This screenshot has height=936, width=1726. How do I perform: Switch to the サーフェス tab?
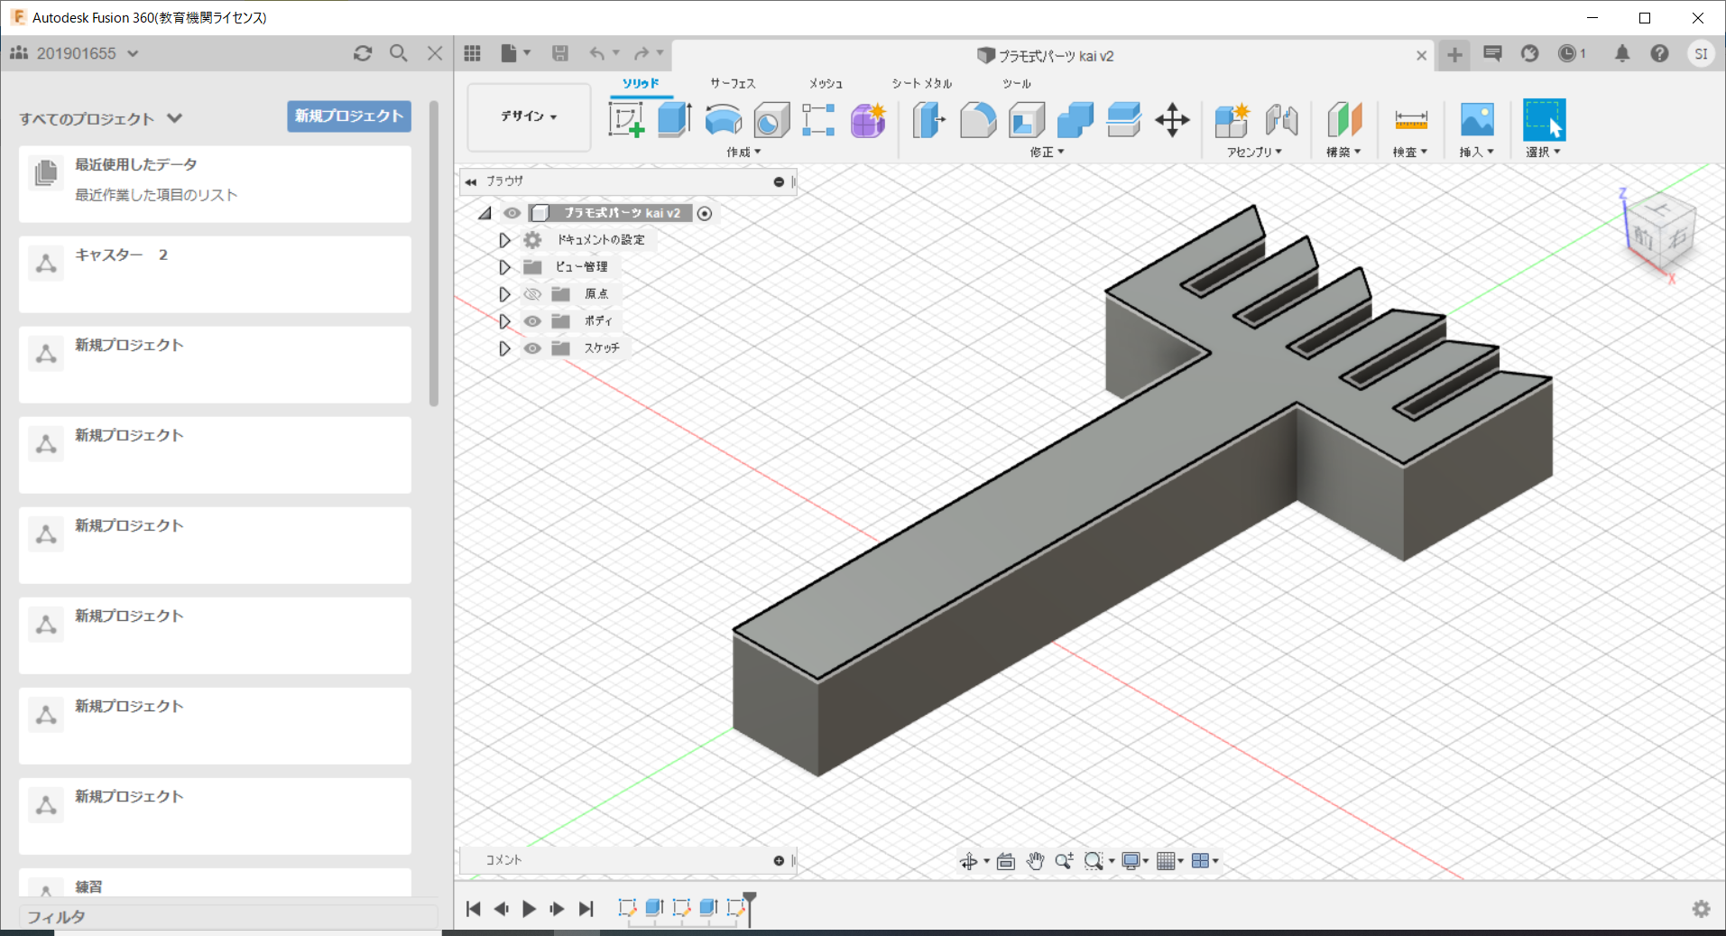coord(732,83)
